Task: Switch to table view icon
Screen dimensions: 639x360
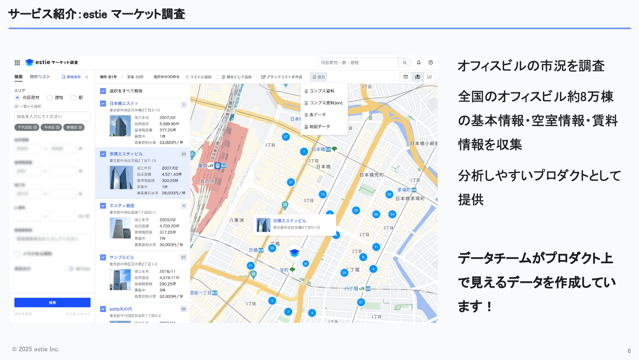Action: pos(405,77)
